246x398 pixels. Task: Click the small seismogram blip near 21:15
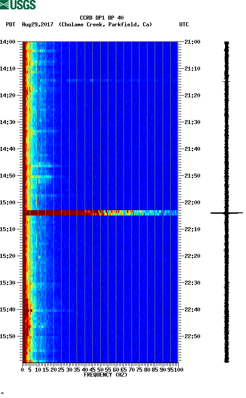pyautogui.click(x=225, y=81)
